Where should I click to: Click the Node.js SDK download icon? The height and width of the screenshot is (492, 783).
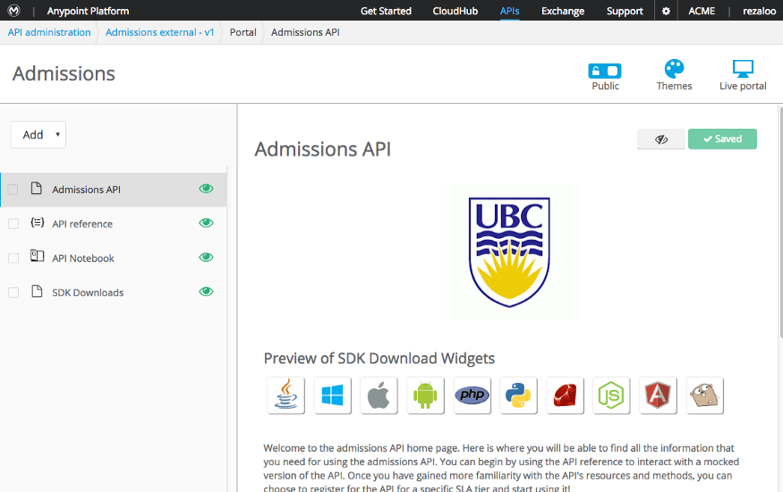[x=611, y=395]
